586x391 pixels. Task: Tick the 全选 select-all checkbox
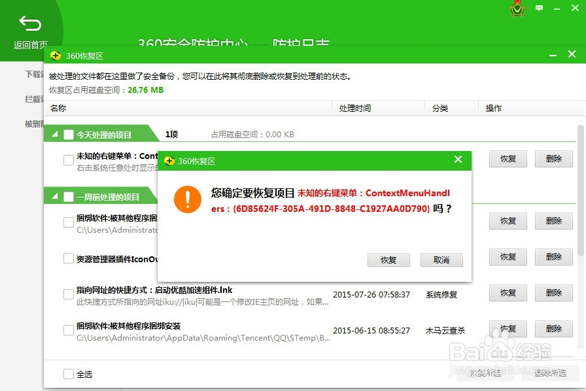pyautogui.click(x=69, y=374)
